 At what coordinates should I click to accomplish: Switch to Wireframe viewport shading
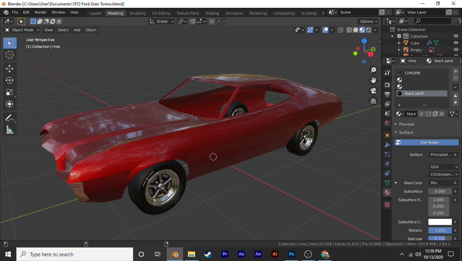[x=349, y=30]
